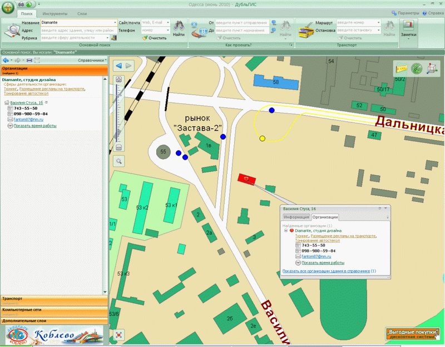Viewport: 445px width, 347px height.
Task: Click the envelope icon beside fantom87@nm.ru in left panel
Action: point(10,120)
